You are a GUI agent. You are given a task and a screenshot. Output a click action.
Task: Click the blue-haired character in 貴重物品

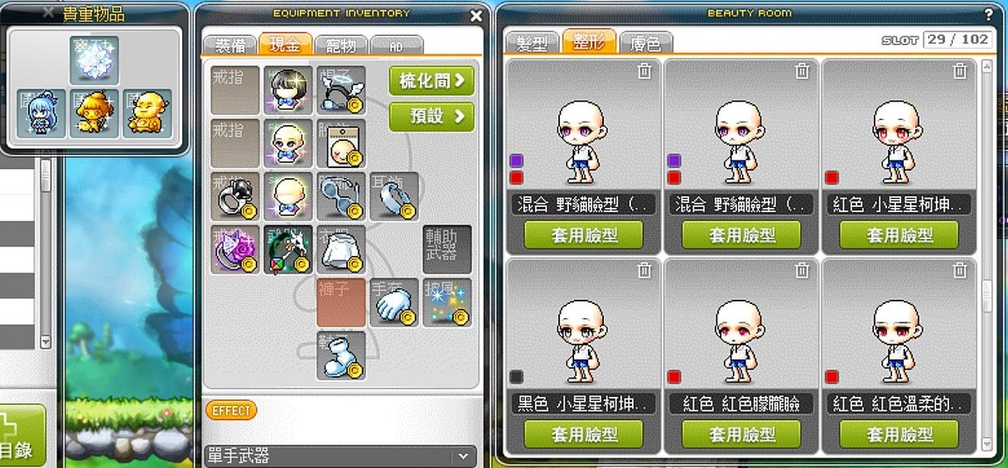[42, 113]
